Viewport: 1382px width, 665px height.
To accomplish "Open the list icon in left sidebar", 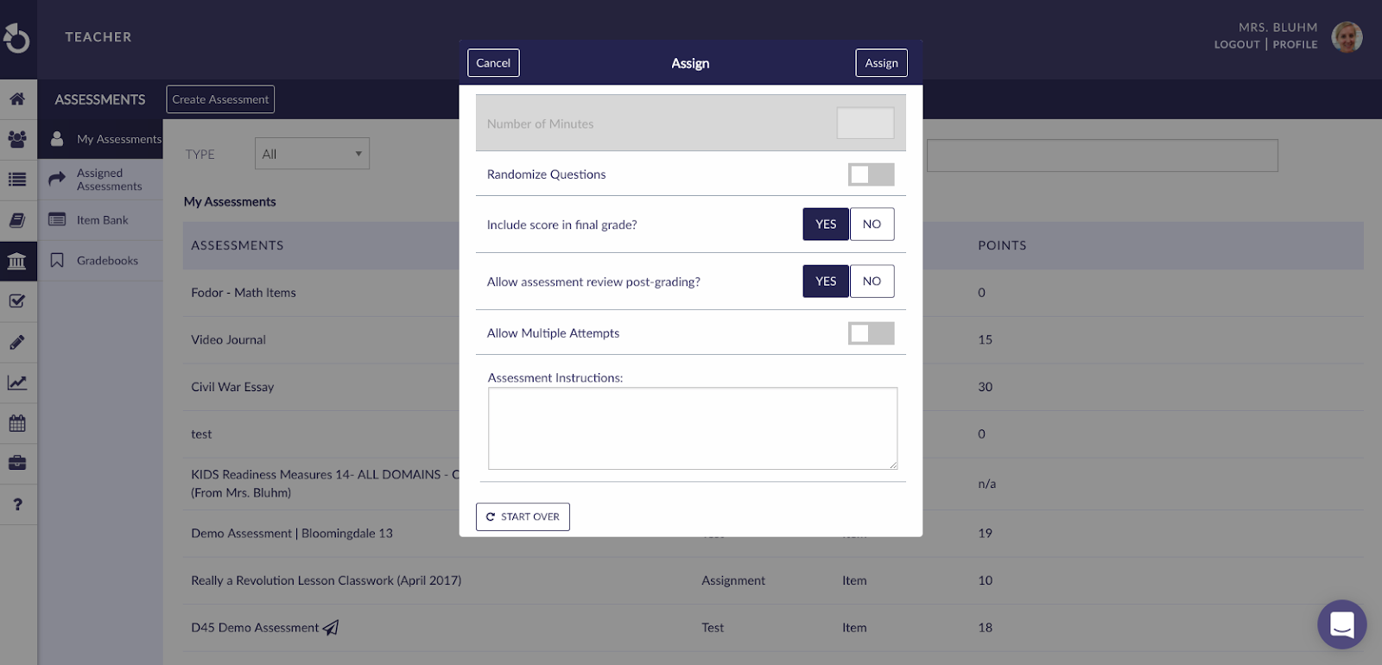I will point(17,180).
